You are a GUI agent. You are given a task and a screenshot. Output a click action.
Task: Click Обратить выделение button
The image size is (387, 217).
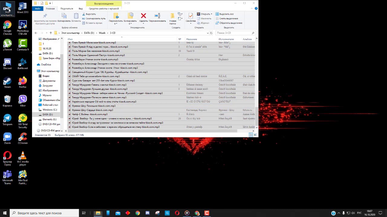point(229,23)
